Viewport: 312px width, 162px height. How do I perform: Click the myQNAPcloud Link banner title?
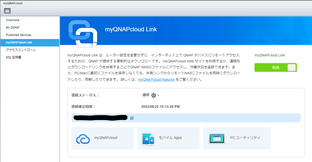(131, 29)
